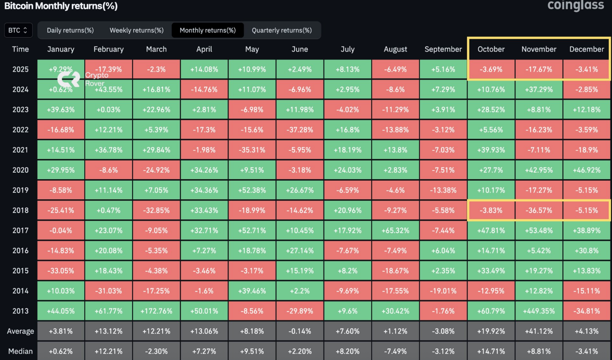This screenshot has width=612, height=360.
Task: Click the March 2013 +172.76% cell
Action: pyautogui.click(x=156, y=311)
